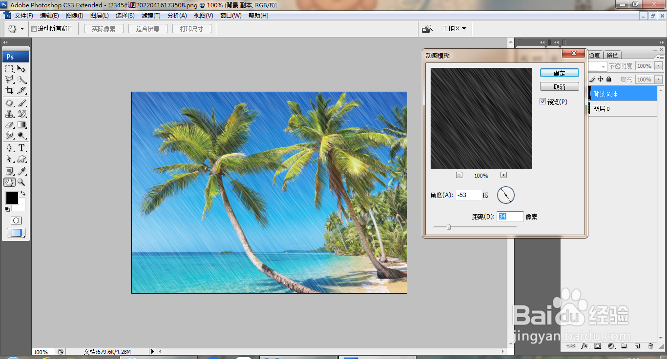
Task: Select the Clone Stamp tool
Action: [9, 114]
